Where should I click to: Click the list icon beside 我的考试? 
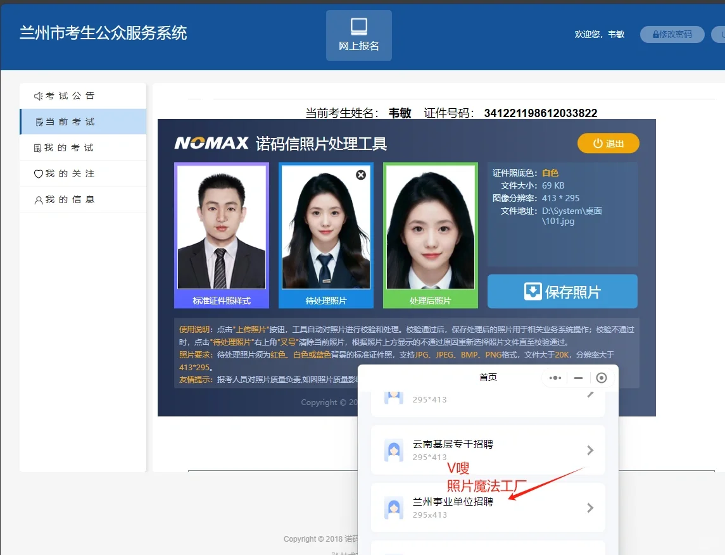pyautogui.click(x=37, y=148)
